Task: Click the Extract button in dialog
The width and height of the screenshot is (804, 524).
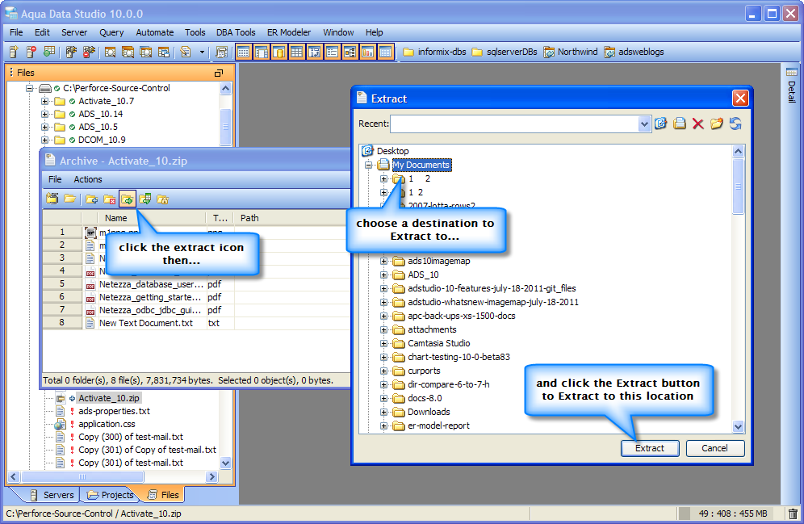Action: [650, 448]
